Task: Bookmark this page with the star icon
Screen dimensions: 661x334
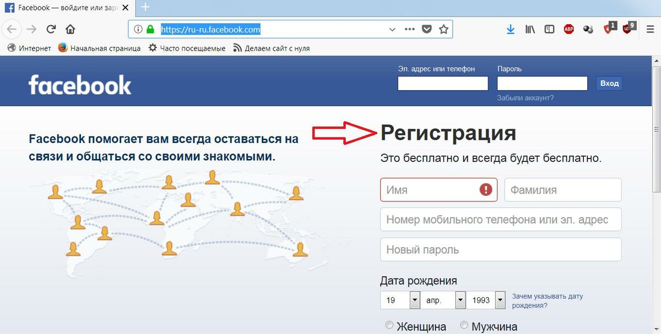Action: click(443, 29)
